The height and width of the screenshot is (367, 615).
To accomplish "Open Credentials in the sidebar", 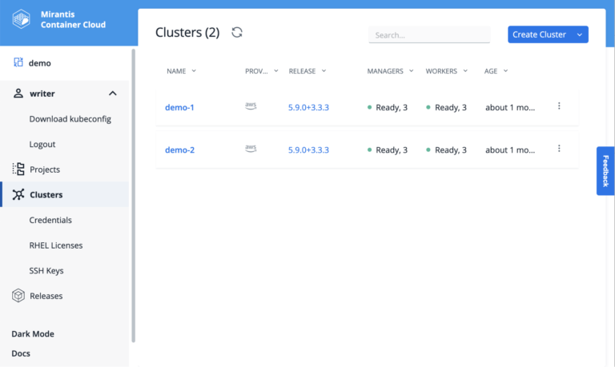I will pyautogui.click(x=50, y=220).
